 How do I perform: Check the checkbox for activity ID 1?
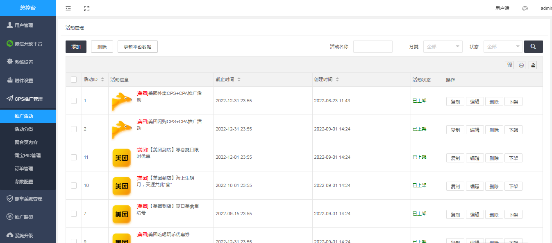click(74, 101)
